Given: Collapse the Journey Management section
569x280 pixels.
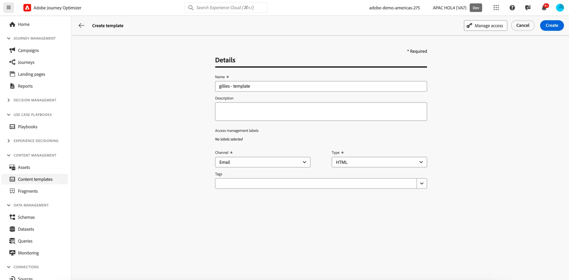Looking at the screenshot, I should tap(9, 38).
